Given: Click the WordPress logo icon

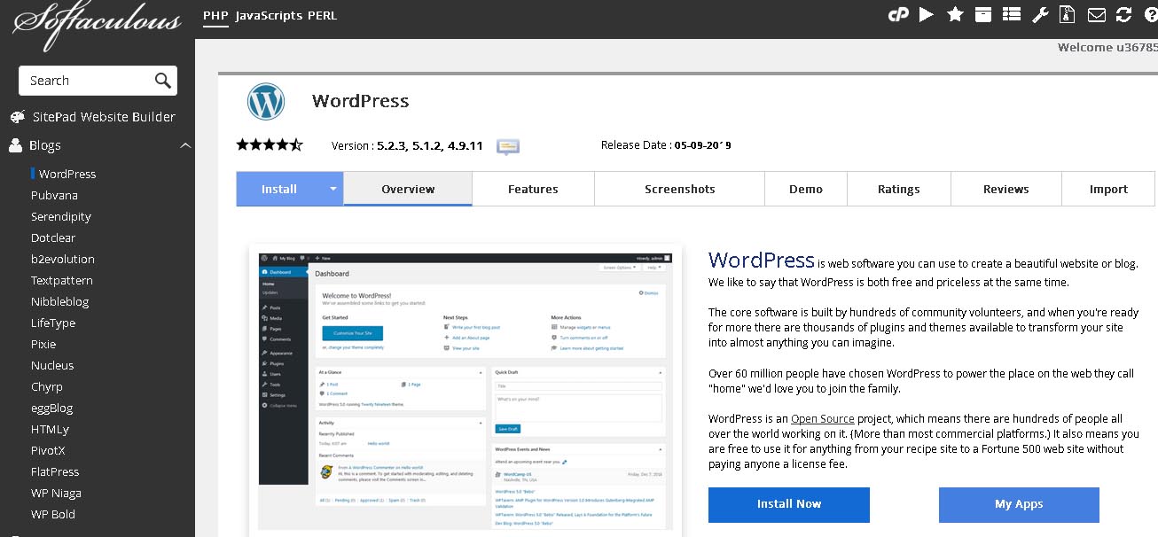Looking at the screenshot, I should [x=265, y=101].
